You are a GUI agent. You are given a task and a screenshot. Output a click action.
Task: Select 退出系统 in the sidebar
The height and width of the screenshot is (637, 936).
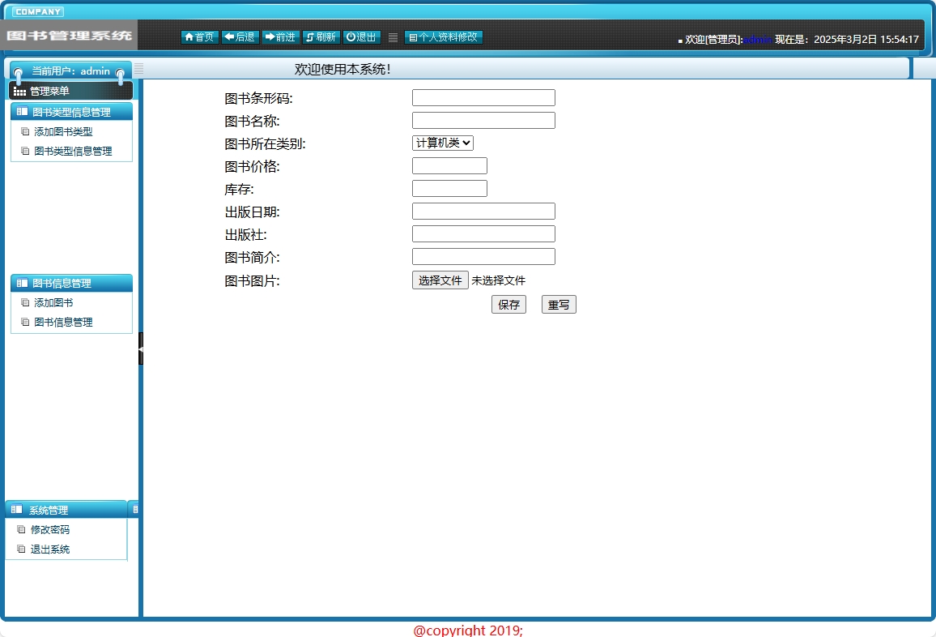[x=50, y=549]
